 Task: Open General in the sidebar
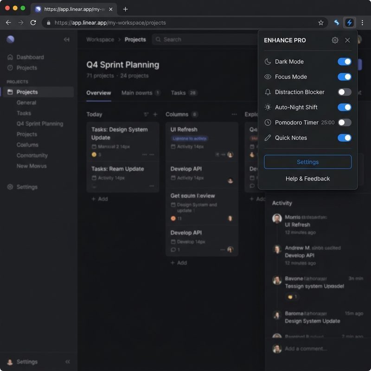26,102
